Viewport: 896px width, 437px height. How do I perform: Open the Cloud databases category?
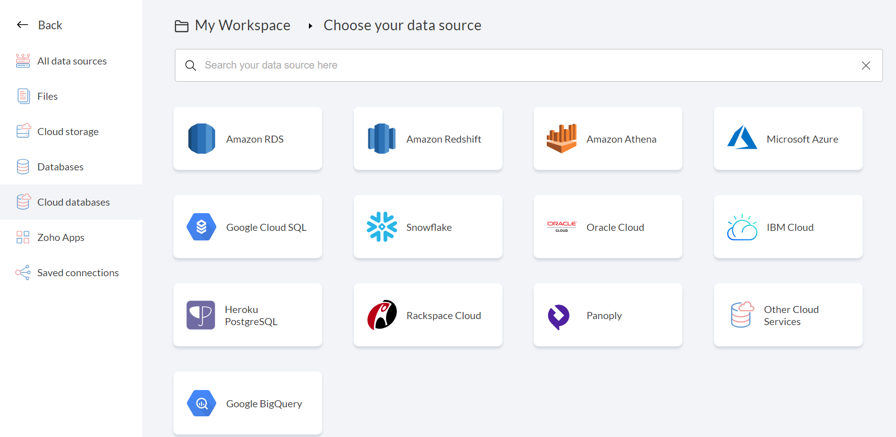[73, 202]
